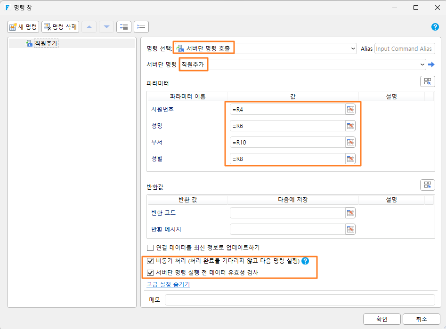Click the 새 명령 (new command) button
This screenshot has height=329, width=446.
pos(23,27)
